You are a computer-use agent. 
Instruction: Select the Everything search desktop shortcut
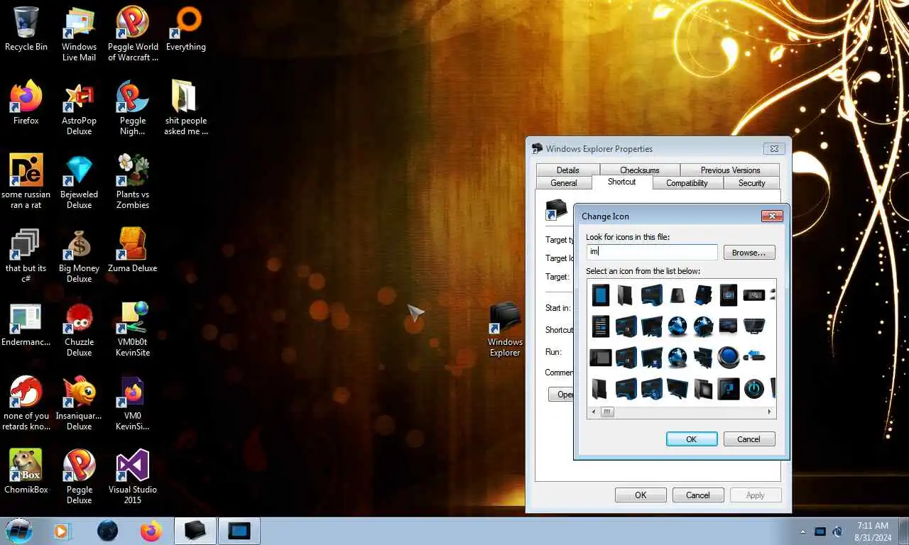[185, 30]
